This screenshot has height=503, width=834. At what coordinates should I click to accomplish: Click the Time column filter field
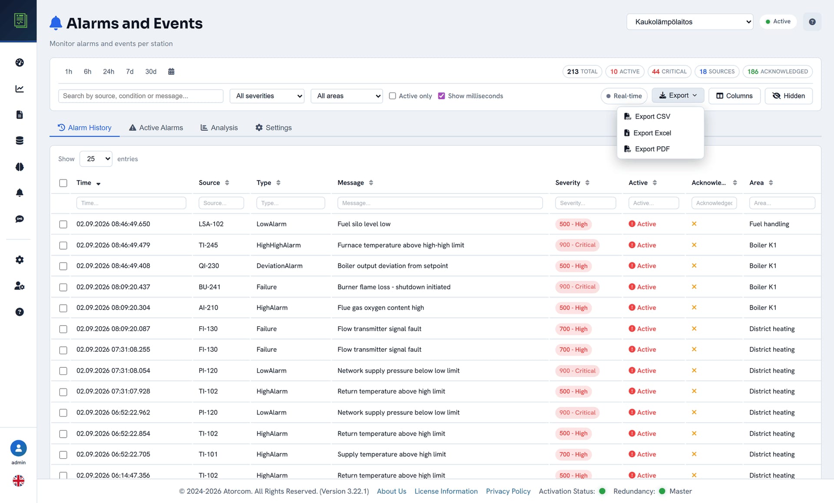click(x=131, y=203)
